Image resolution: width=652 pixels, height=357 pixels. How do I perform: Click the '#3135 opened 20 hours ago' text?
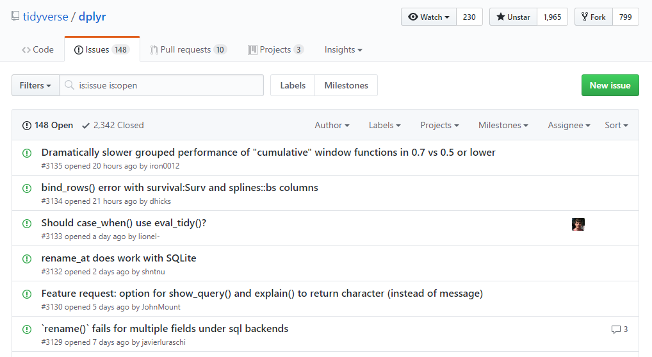click(89, 166)
